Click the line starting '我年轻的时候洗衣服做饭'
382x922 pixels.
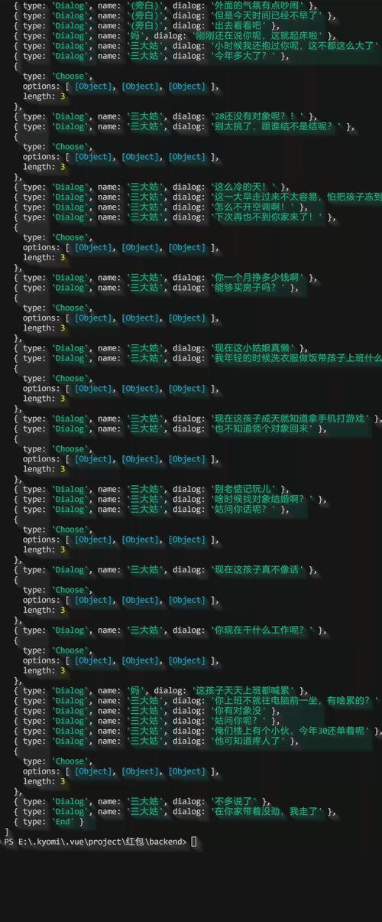[296, 358]
